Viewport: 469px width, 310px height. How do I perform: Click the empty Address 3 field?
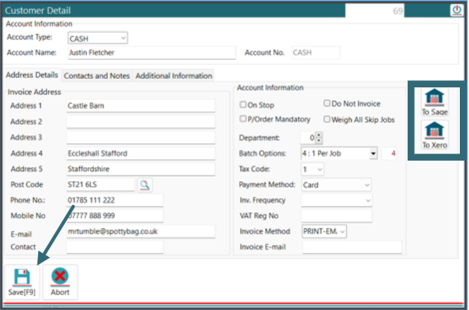140,137
